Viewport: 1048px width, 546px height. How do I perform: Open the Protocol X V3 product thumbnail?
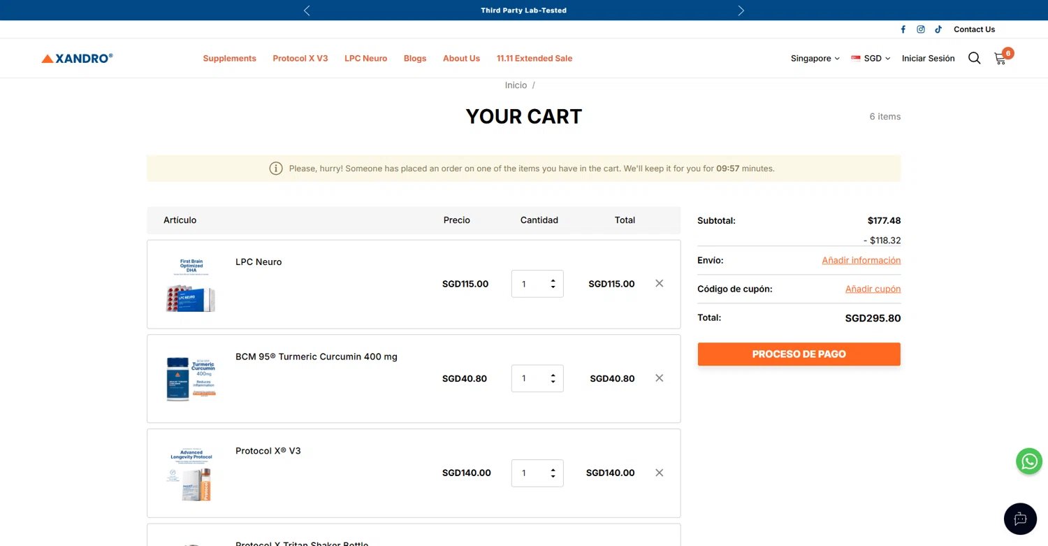click(x=191, y=473)
